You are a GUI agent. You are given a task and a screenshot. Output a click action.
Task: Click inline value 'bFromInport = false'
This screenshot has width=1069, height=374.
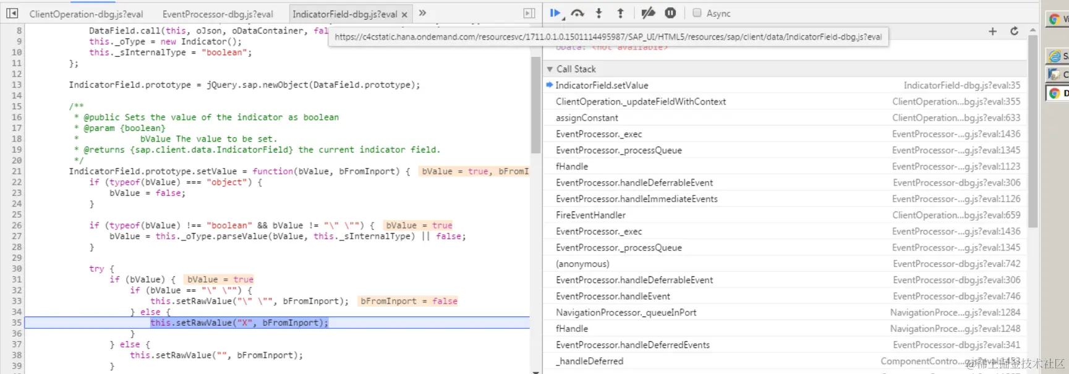(x=409, y=301)
